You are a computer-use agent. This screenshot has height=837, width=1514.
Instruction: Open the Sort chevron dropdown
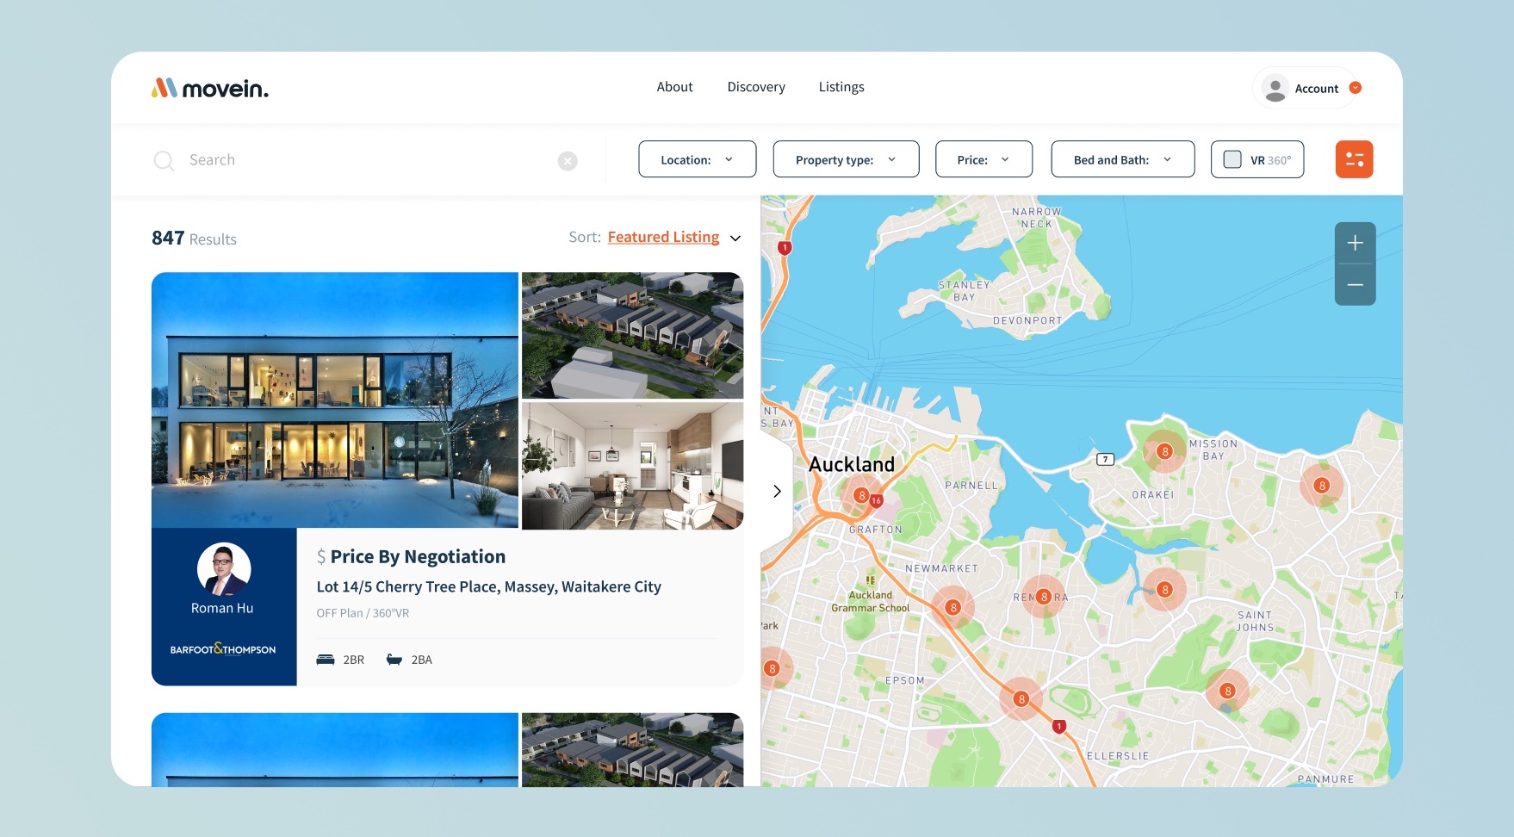[735, 239]
